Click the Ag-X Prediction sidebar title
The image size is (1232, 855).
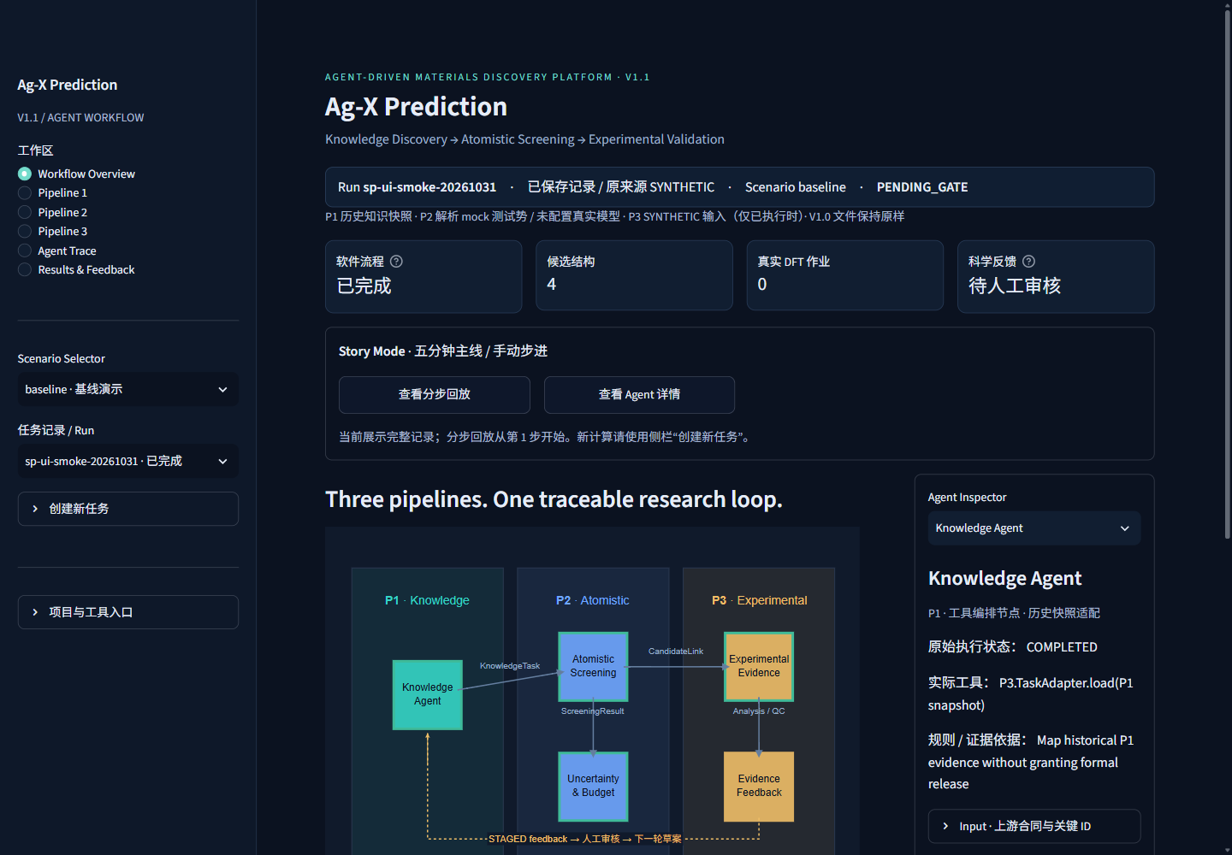tap(68, 85)
